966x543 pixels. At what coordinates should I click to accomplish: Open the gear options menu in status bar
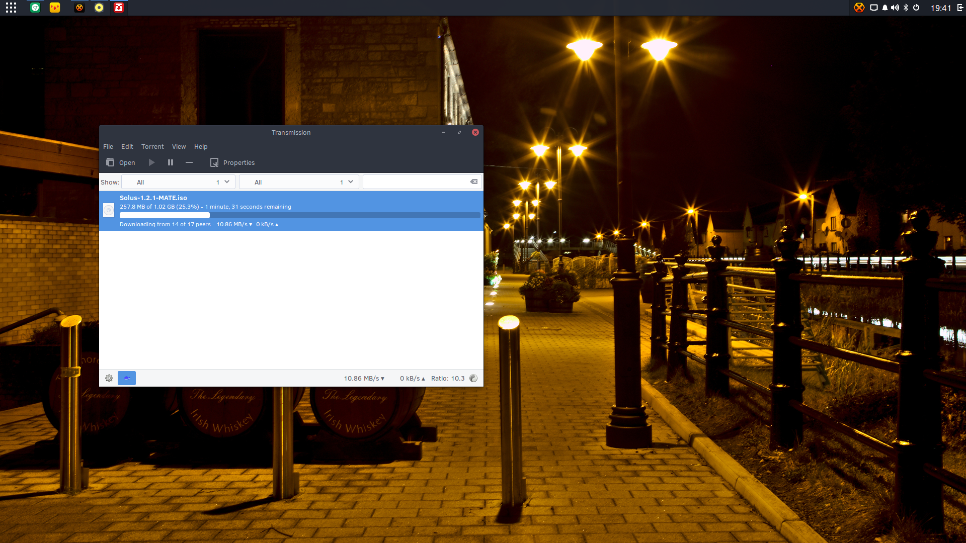109,378
